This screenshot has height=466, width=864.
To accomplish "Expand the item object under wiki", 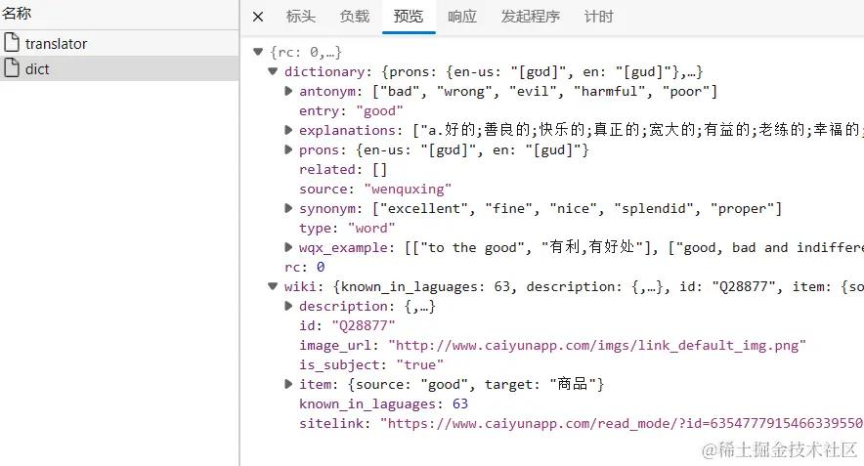I will 288,384.
